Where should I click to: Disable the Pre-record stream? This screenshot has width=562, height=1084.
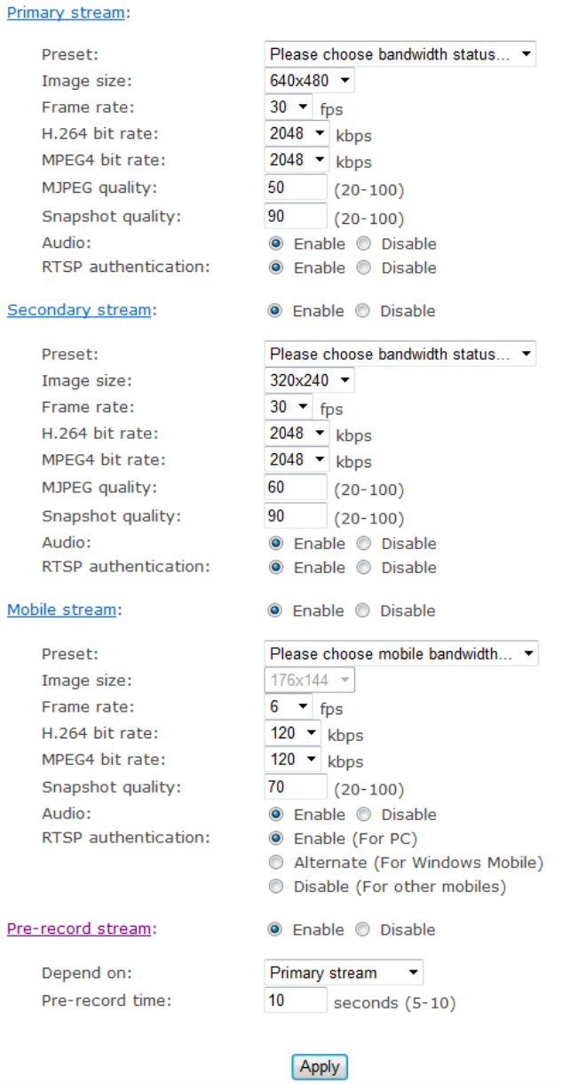(x=361, y=929)
